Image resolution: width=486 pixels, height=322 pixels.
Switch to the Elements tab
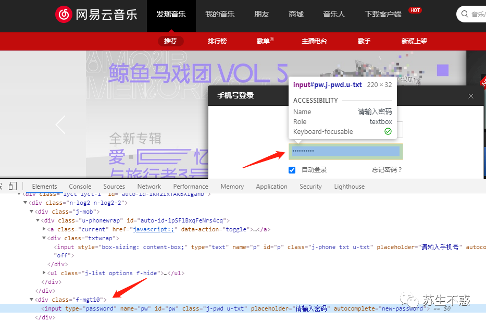[44, 186]
